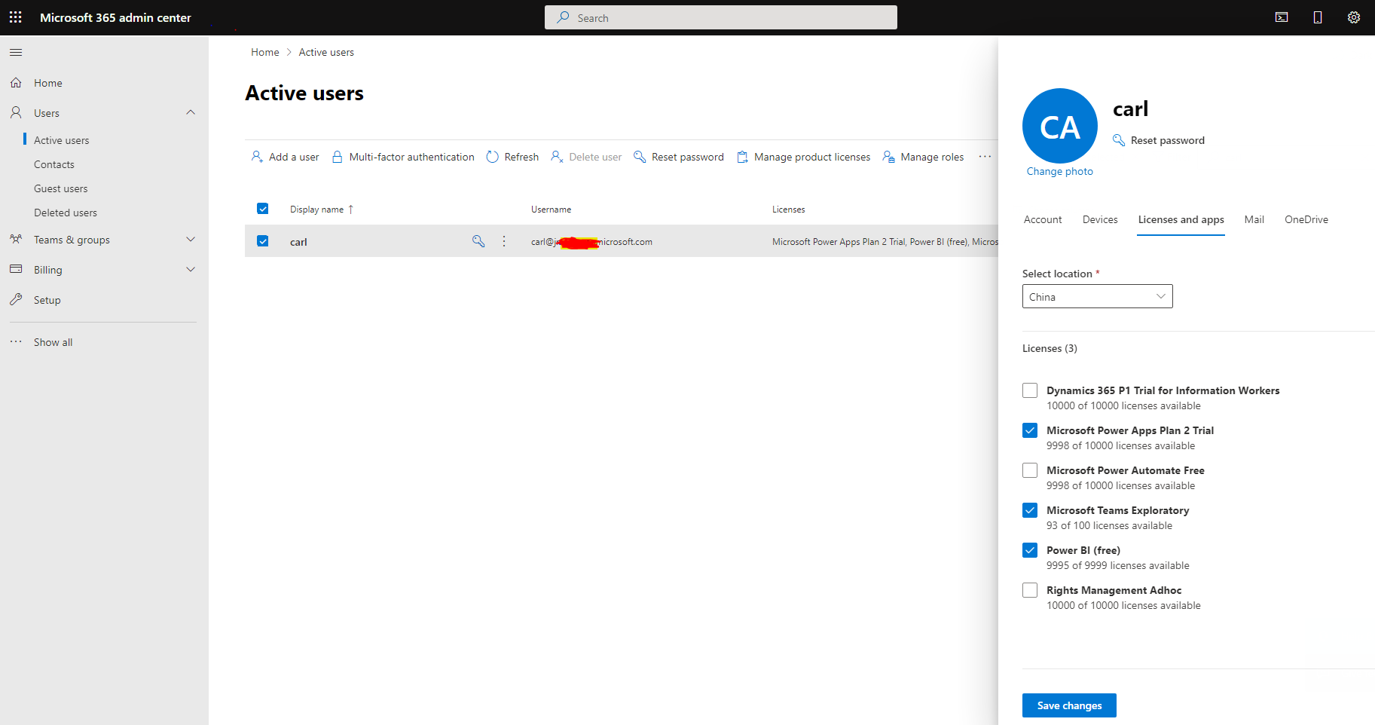Click the Username column header
1375x725 pixels.
551,210
